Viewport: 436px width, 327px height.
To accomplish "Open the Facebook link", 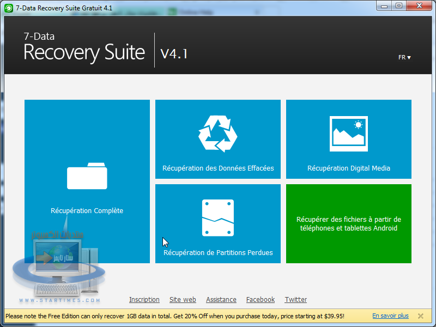I will click(261, 299).
